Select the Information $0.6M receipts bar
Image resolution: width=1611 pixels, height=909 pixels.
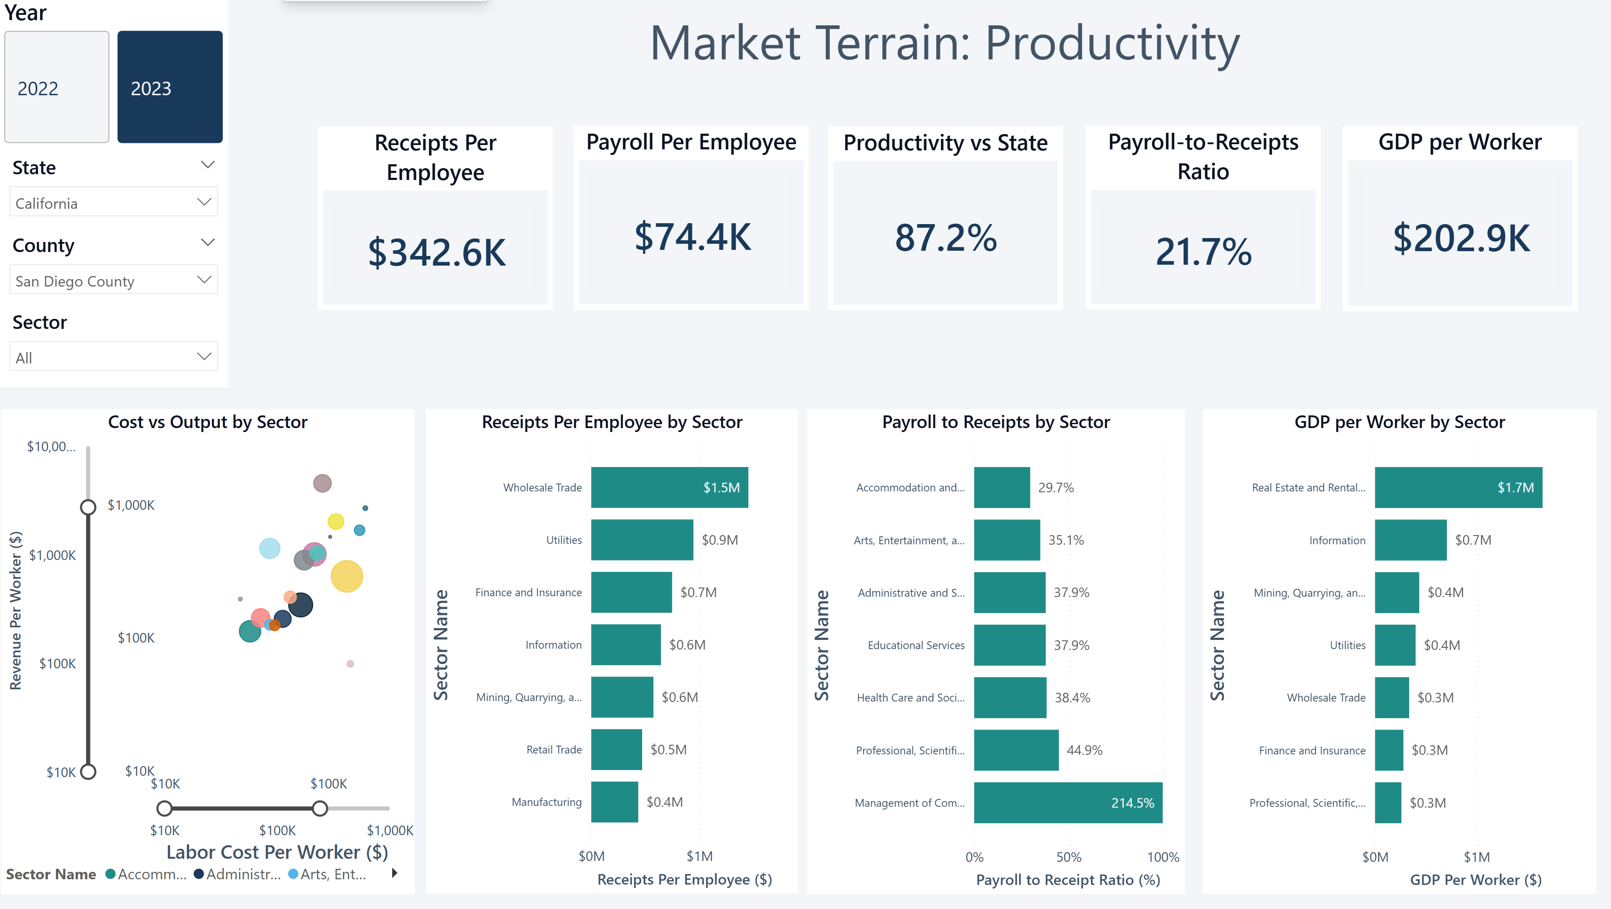tap(626, 645)
